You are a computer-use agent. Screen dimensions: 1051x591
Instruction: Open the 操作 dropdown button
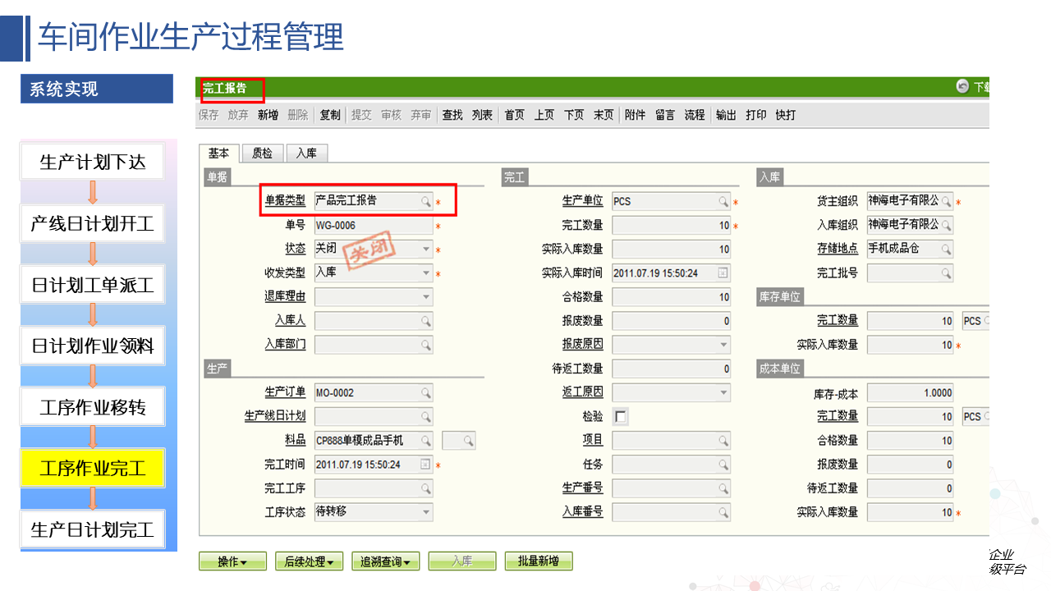(233, 561)
